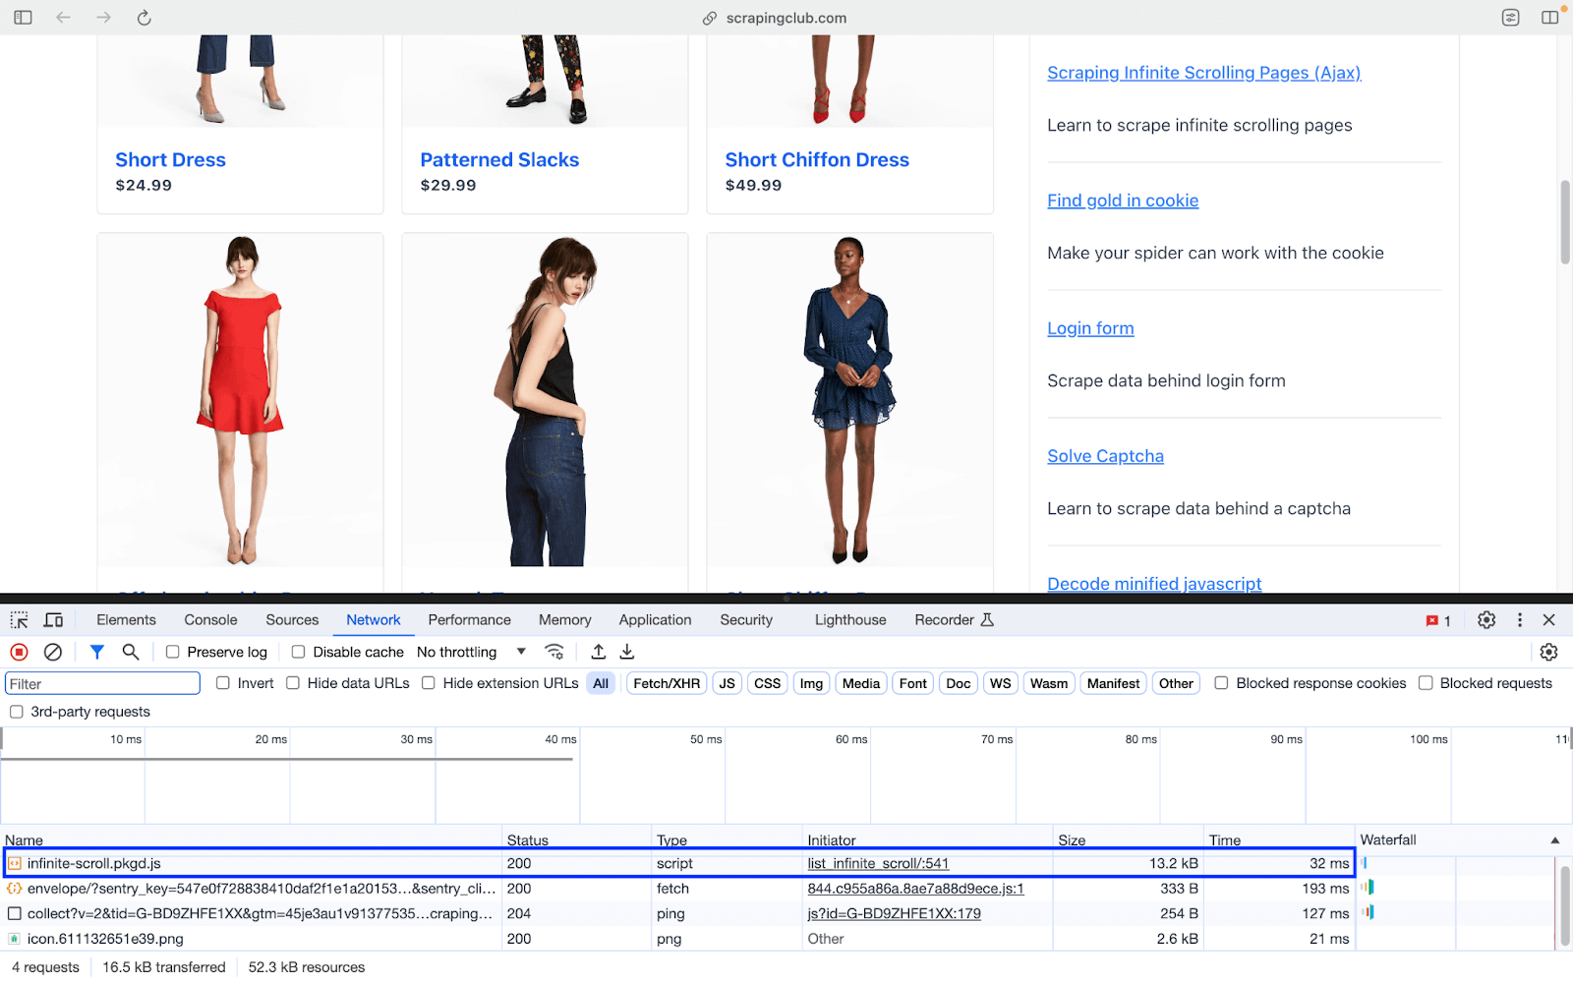Click the network request Filter field
The width and height of the screenshot is (1573, 983).
(x=101, y=682)
